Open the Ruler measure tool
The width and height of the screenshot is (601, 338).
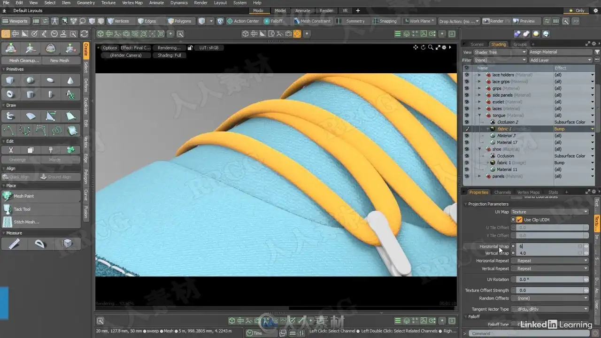[x=14, y=244]
